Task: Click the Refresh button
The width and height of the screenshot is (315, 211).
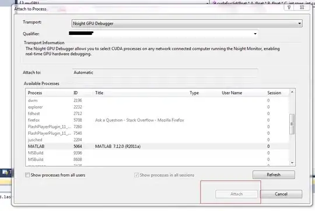Action: [274, 174]
